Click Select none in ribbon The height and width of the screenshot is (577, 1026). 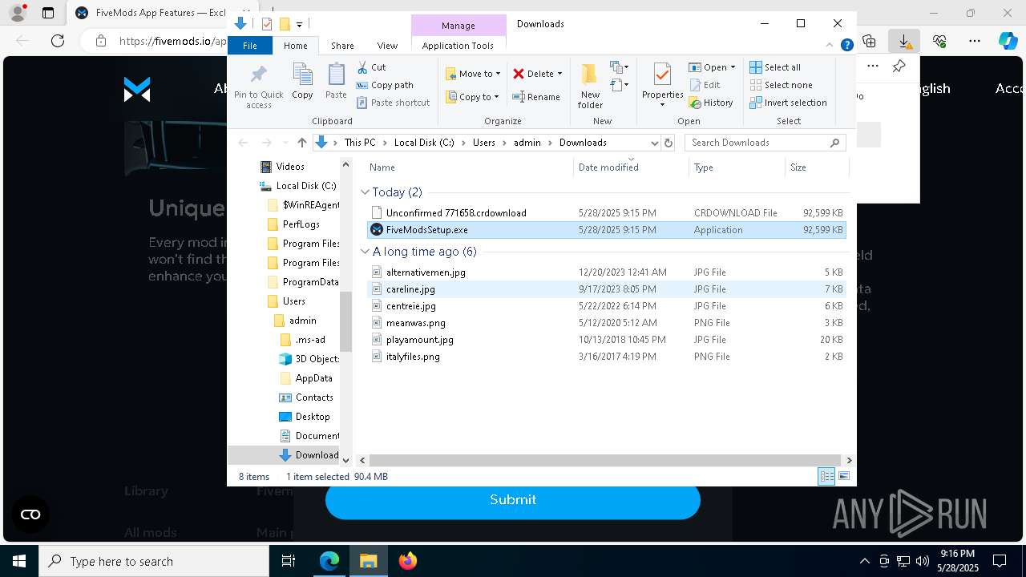tap(781, 85)
